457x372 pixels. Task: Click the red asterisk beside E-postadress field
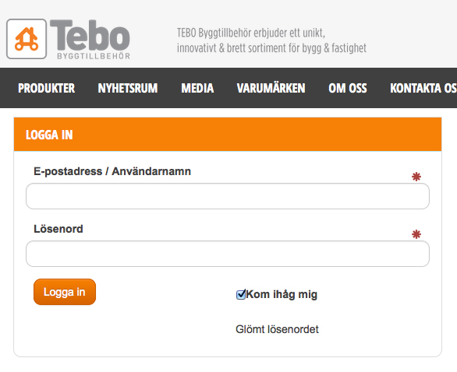point(416,177)
